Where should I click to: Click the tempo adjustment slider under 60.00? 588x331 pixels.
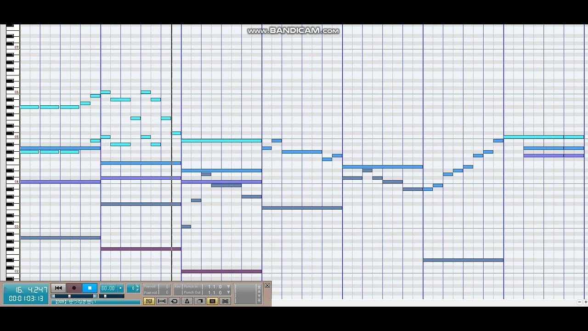point(112,296)
